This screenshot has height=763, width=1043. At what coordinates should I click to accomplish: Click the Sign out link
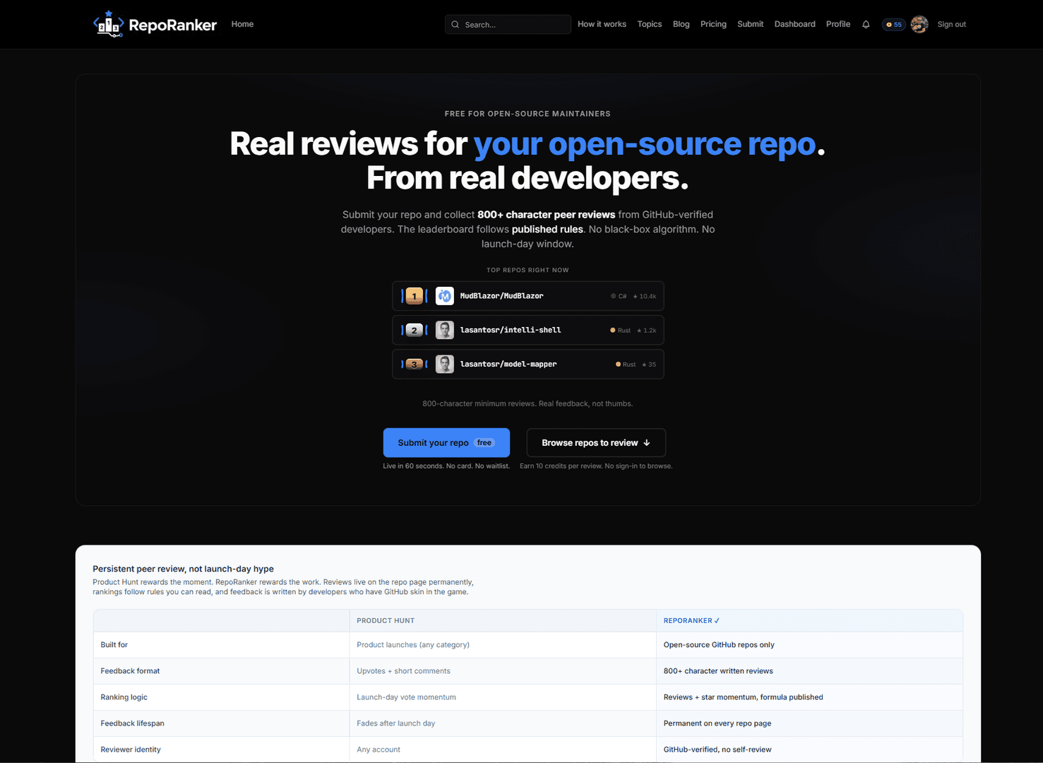click(951, 25)
